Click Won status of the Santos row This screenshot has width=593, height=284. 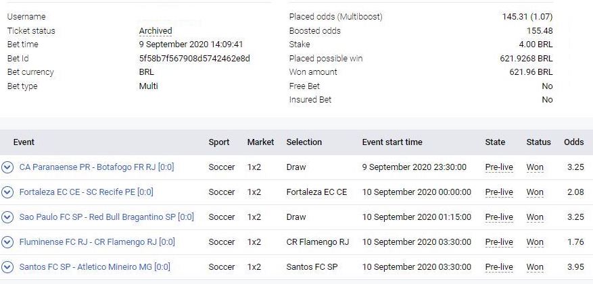tap(535, 267)
